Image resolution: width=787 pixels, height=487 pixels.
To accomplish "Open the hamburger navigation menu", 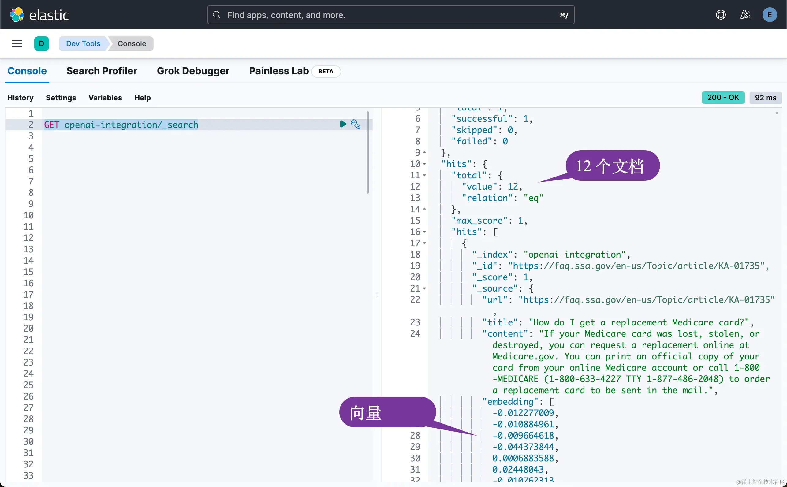I will tap(17, 44).
